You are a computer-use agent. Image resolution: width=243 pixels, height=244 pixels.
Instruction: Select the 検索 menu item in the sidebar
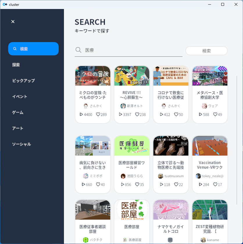pyautogui.click(x=33, y=49)
